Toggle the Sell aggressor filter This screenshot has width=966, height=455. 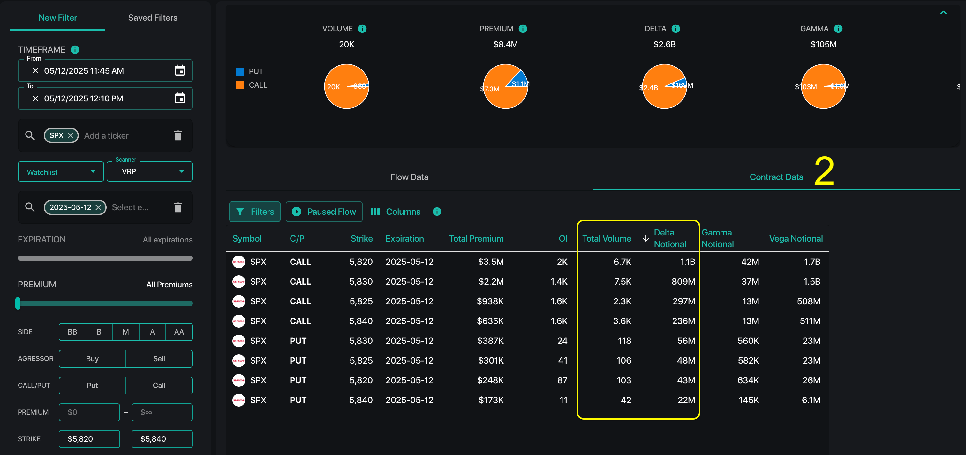[159, 358]
